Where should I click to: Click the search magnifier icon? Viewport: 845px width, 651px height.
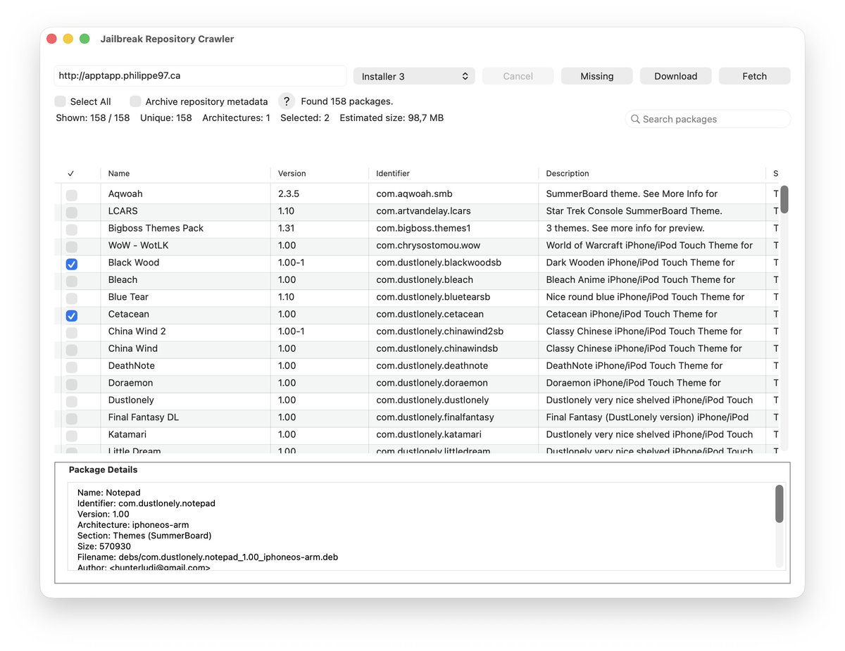635,120
